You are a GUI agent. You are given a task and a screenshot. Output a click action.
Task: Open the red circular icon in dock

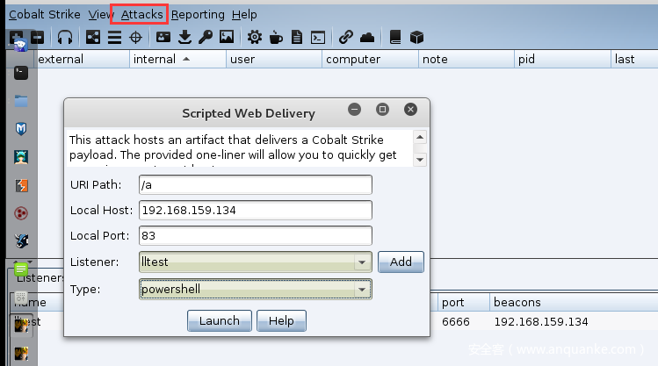click(21, 213)
